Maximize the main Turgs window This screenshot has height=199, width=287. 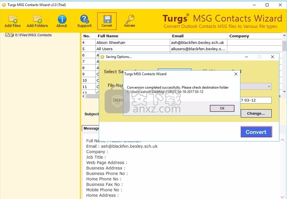(267, 5)
